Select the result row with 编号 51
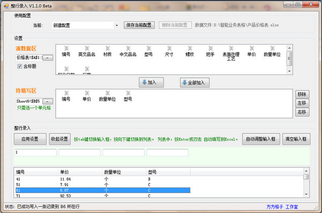322x213 pixels. [103, 185]
